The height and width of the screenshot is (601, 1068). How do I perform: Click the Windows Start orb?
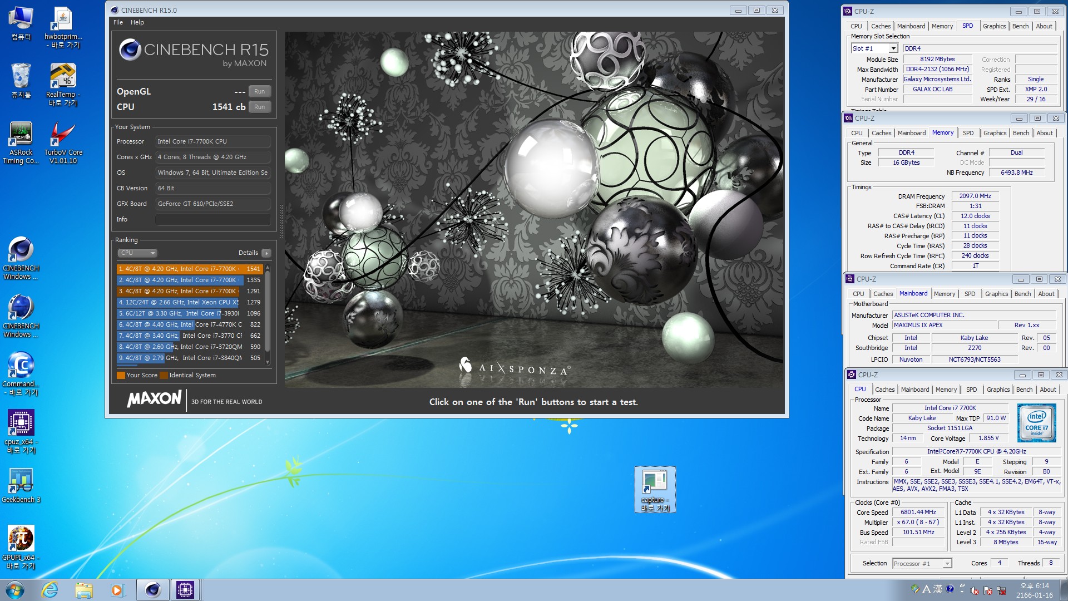pos(15,590)
